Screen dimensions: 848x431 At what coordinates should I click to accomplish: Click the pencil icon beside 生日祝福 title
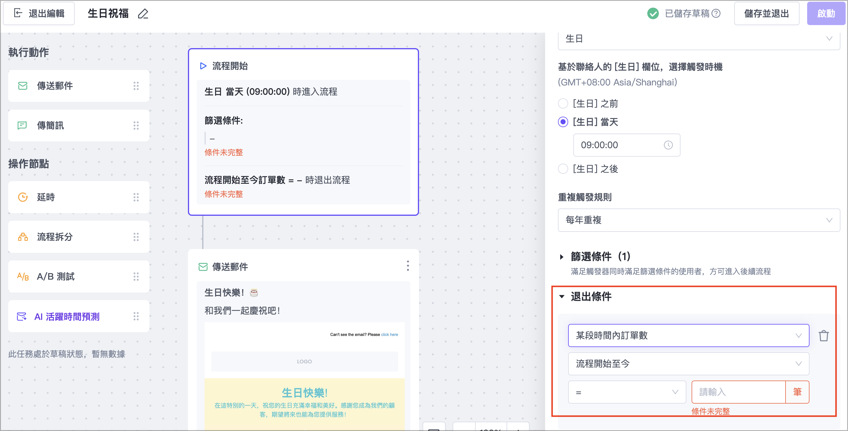pyautogui.click(x=143, y=14)
